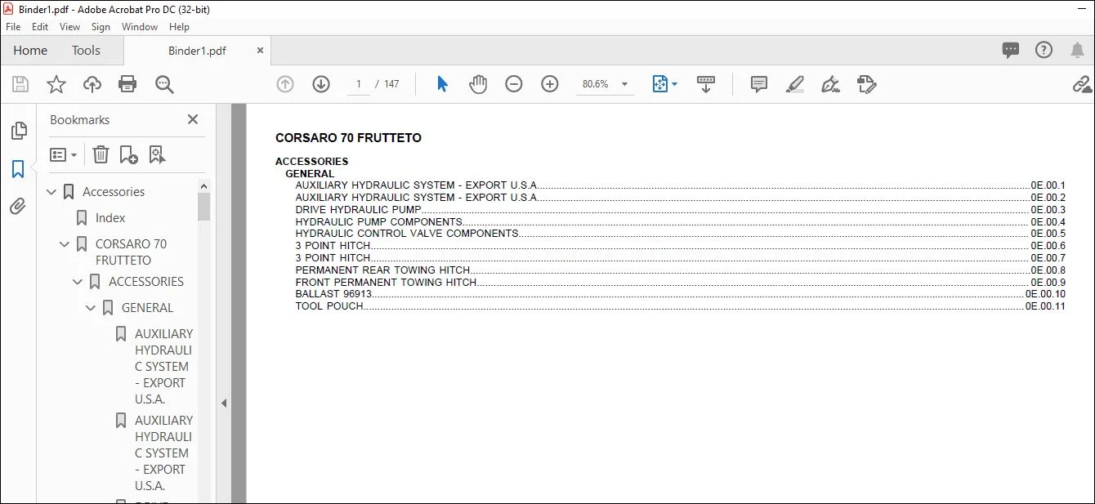
Task: Click the HYDRAULIC CONTROL VALVE COMPONENTS entry
Action: point(681,233)
